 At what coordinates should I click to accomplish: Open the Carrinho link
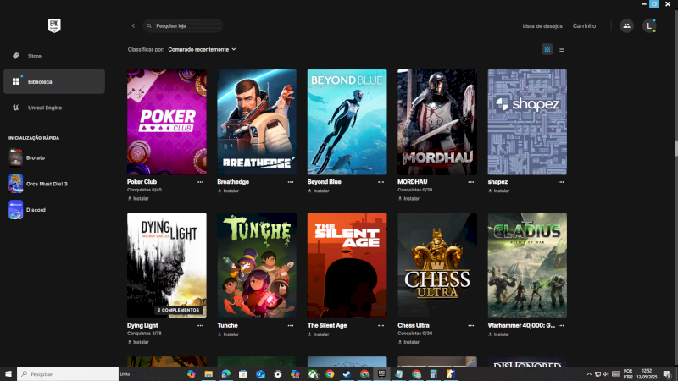click(584, 26)
